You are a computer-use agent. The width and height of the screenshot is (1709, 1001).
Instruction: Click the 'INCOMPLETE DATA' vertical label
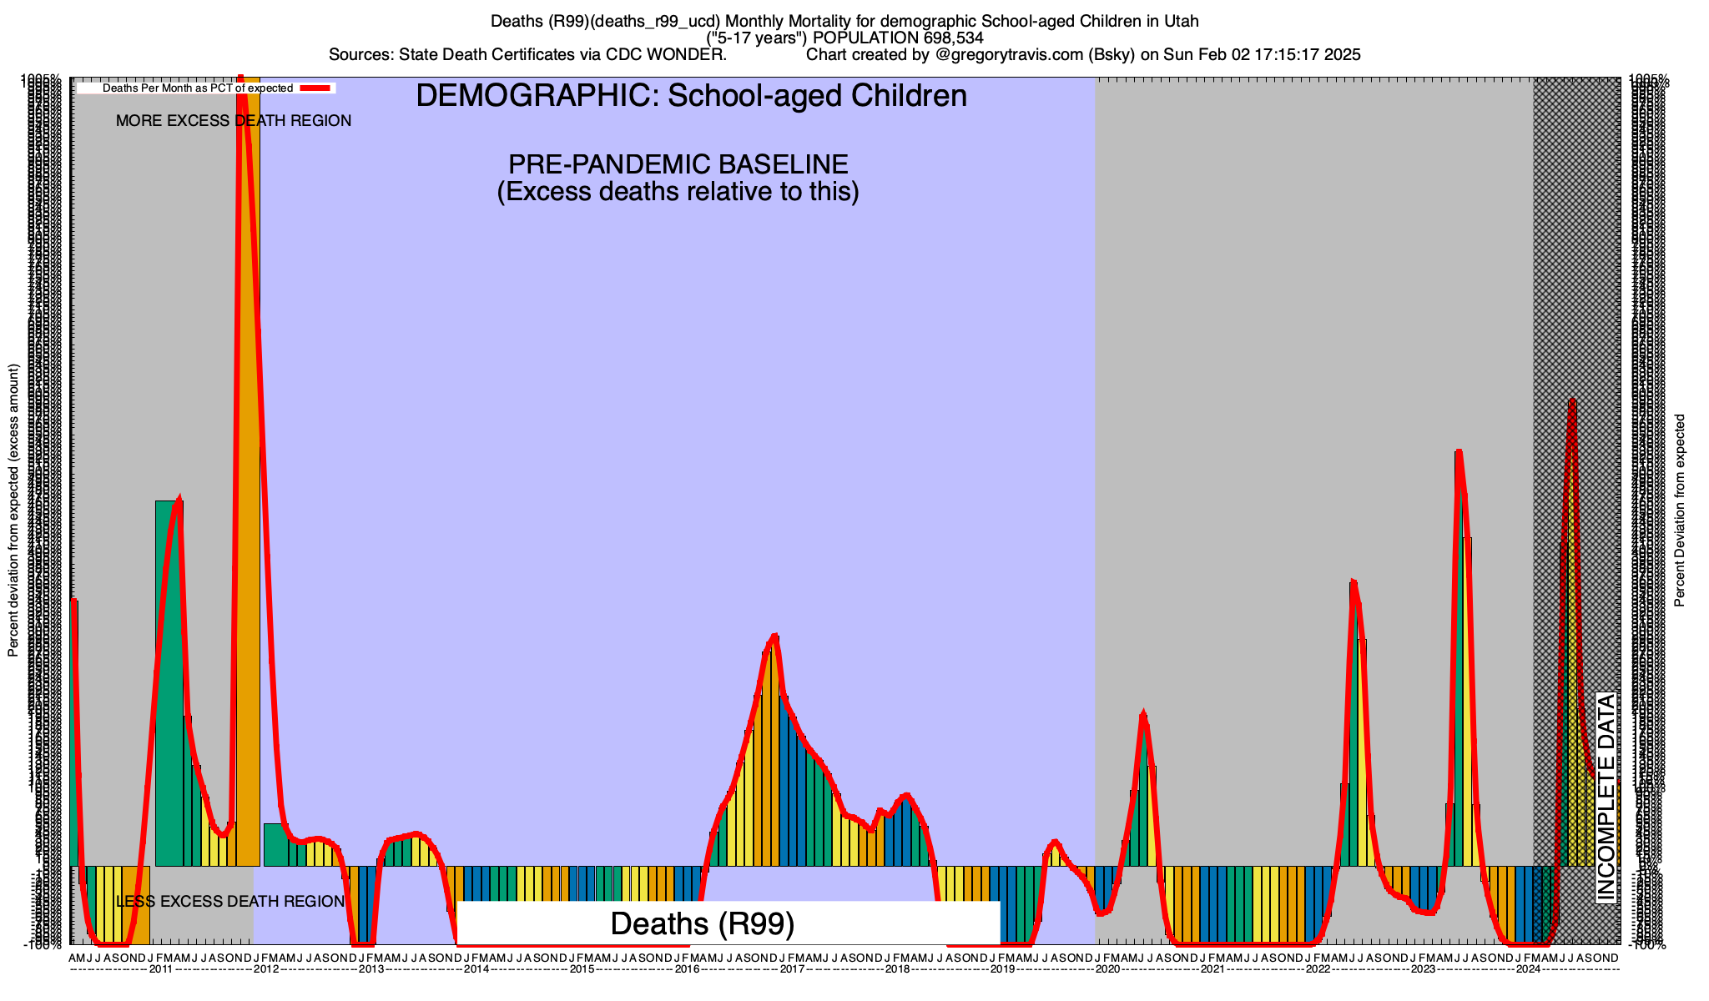[x=1606, y=797]
